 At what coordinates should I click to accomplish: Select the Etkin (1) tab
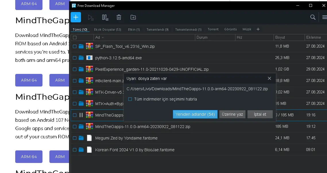pyautogui.click(x=134, y=30)
